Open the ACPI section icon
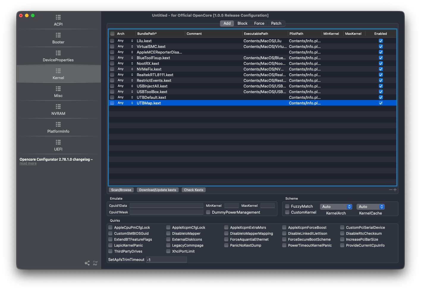Screen dimensions: 421x291 click(58, 17)
